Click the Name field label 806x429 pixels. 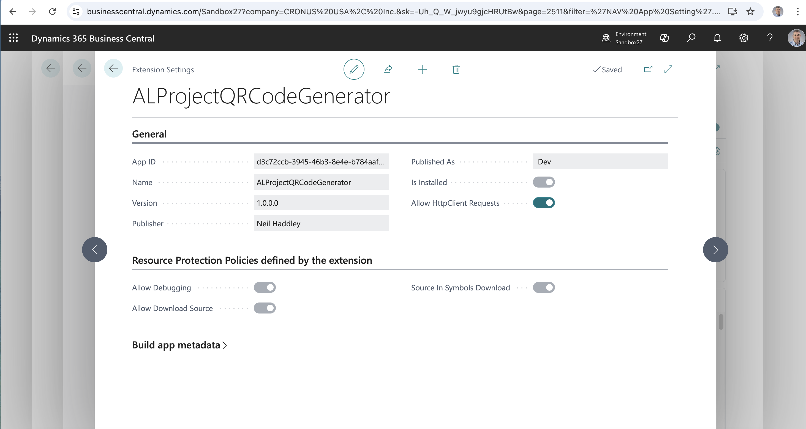[142, 182]
